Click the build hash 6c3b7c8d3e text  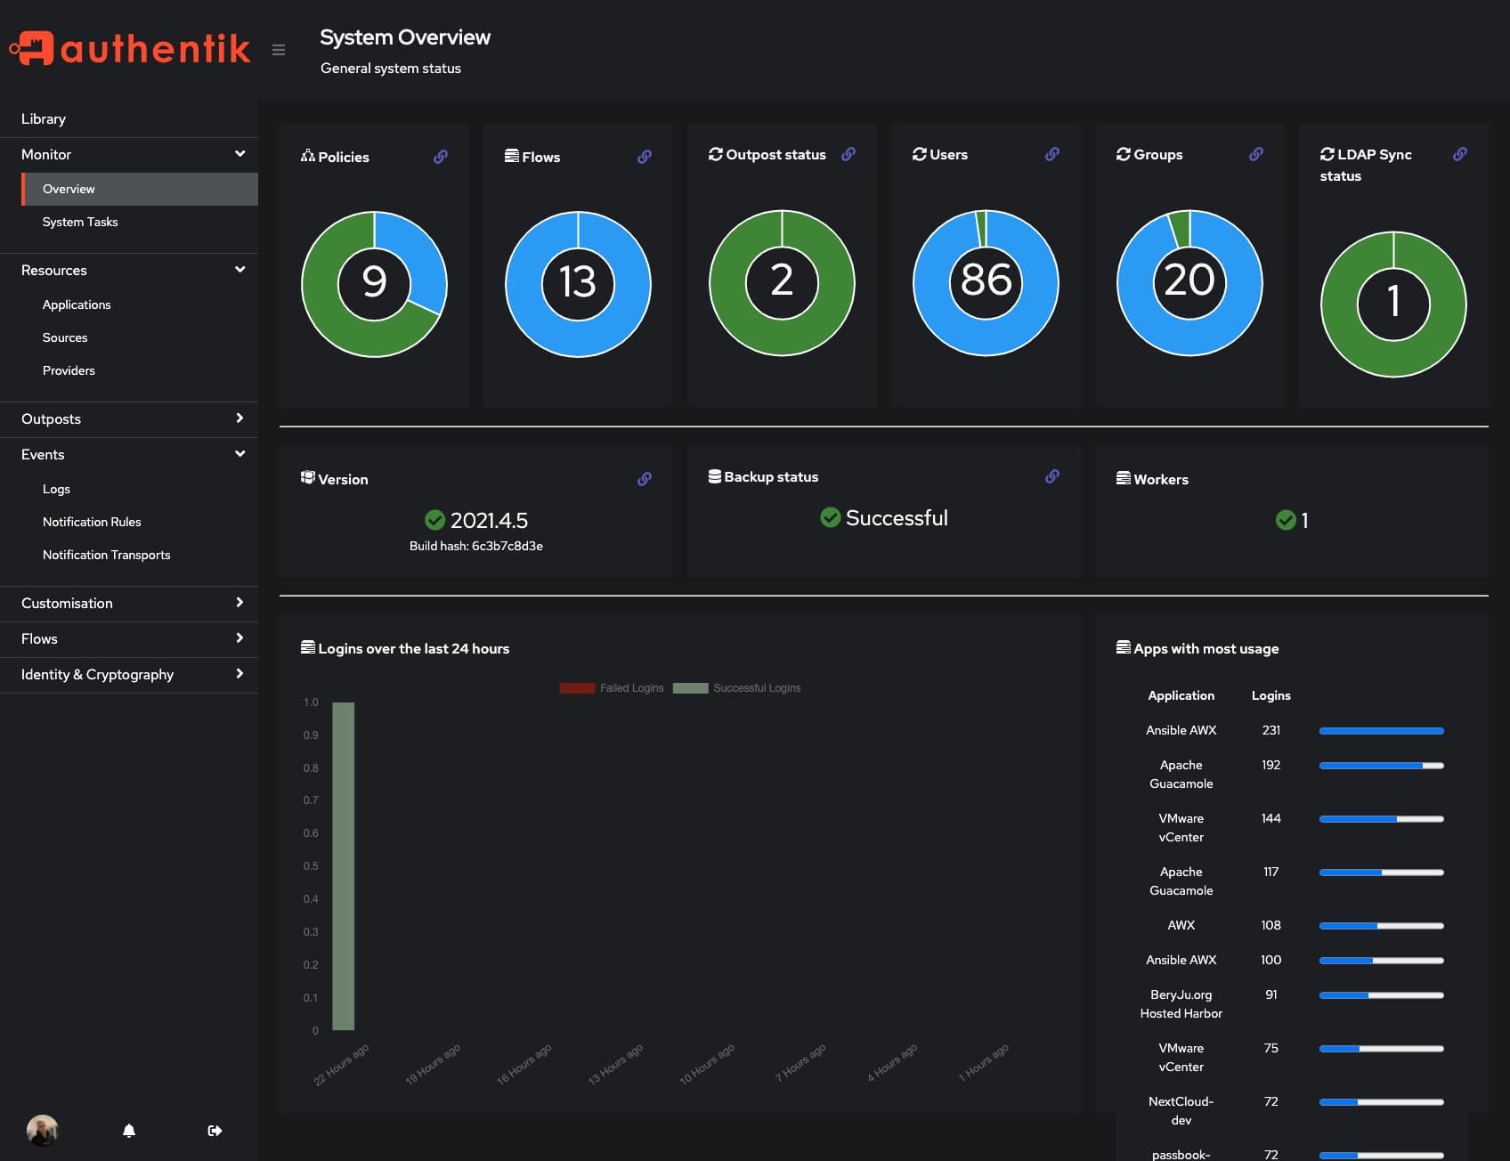coord(476,546)
